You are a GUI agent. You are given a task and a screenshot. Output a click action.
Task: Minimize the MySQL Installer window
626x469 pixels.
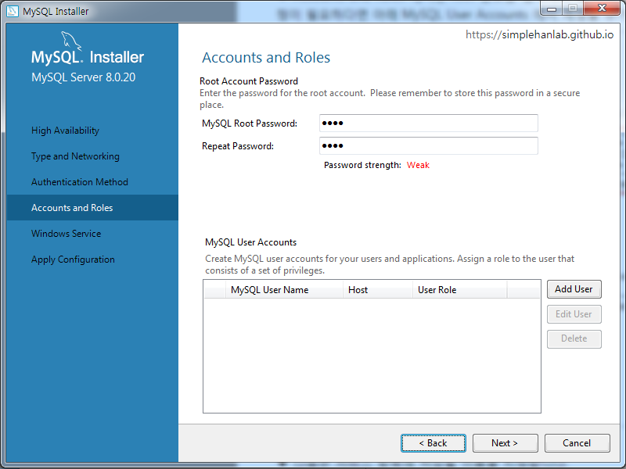tap(552, 9)
